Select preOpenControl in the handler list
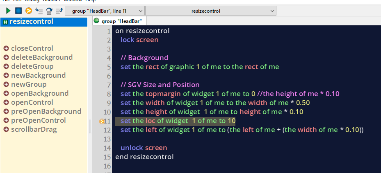381x173 pixels. (38, 120)
